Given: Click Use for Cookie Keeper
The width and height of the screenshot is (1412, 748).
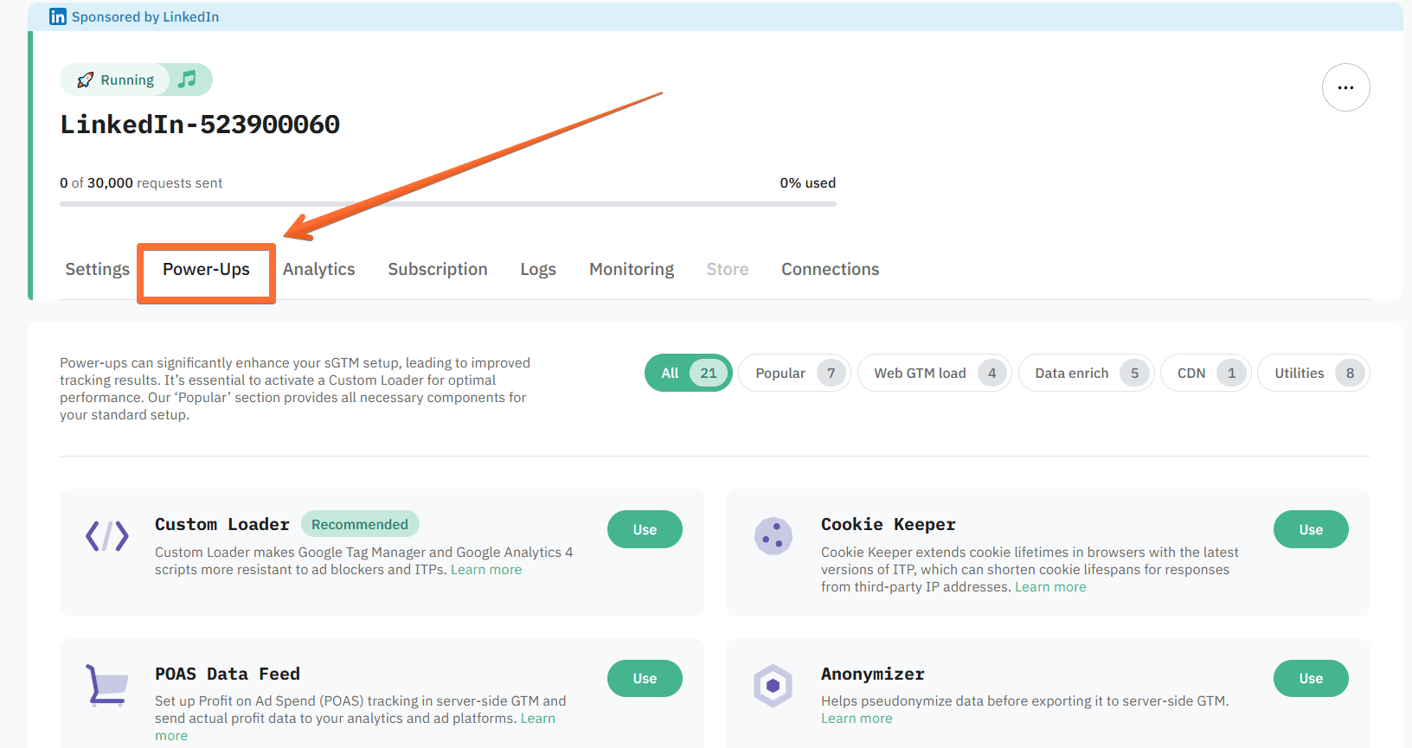Looking at the screenshot, I should 1311,529.
